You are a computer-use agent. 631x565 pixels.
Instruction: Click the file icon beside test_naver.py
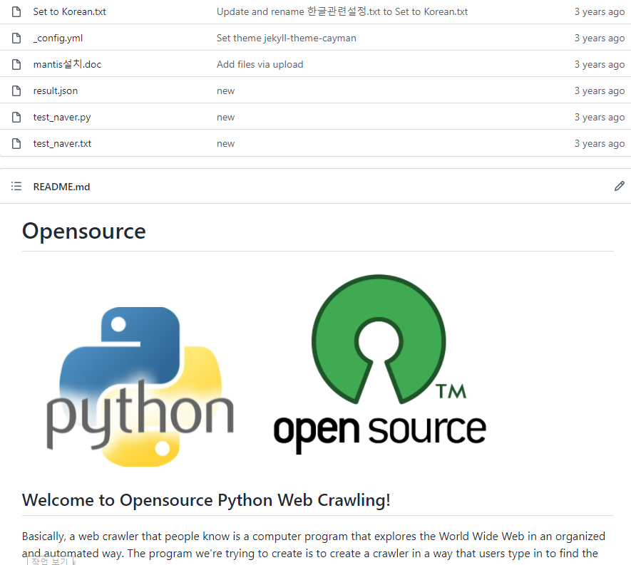pyautogui.click(x=16, y=118)
